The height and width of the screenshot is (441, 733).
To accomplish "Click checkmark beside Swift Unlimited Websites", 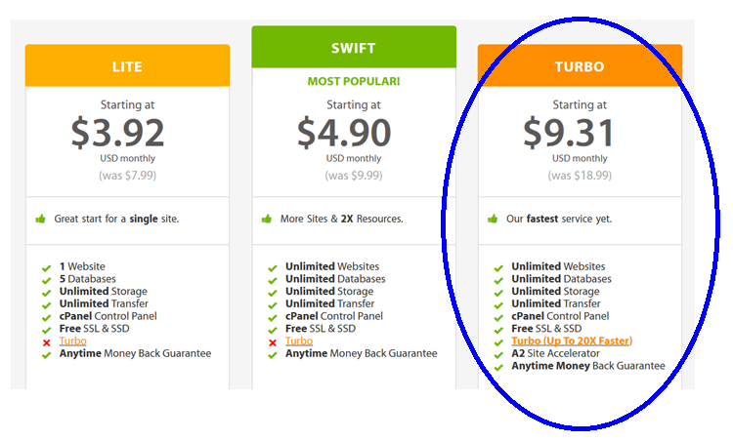I will pos(273,268).
